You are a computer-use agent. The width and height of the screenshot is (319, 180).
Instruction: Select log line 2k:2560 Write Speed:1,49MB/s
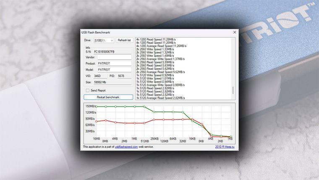pos(155,56)
